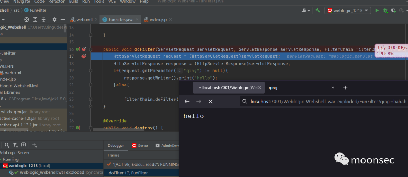Click Expand All in Project panel toolbar
408x177 pixels.
click(x=35, y=20)
